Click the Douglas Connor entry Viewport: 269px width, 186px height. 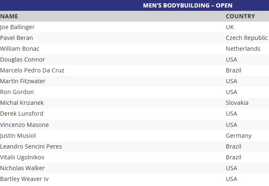point(23,60)
